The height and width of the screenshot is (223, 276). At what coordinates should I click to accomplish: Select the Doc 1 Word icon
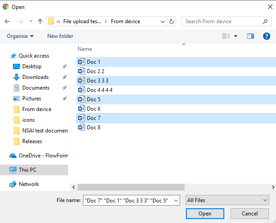82,62
